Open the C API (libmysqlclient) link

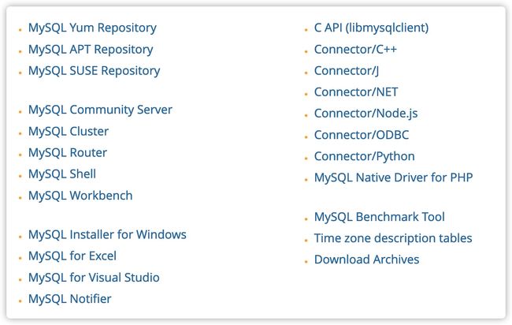coord(371,28)
